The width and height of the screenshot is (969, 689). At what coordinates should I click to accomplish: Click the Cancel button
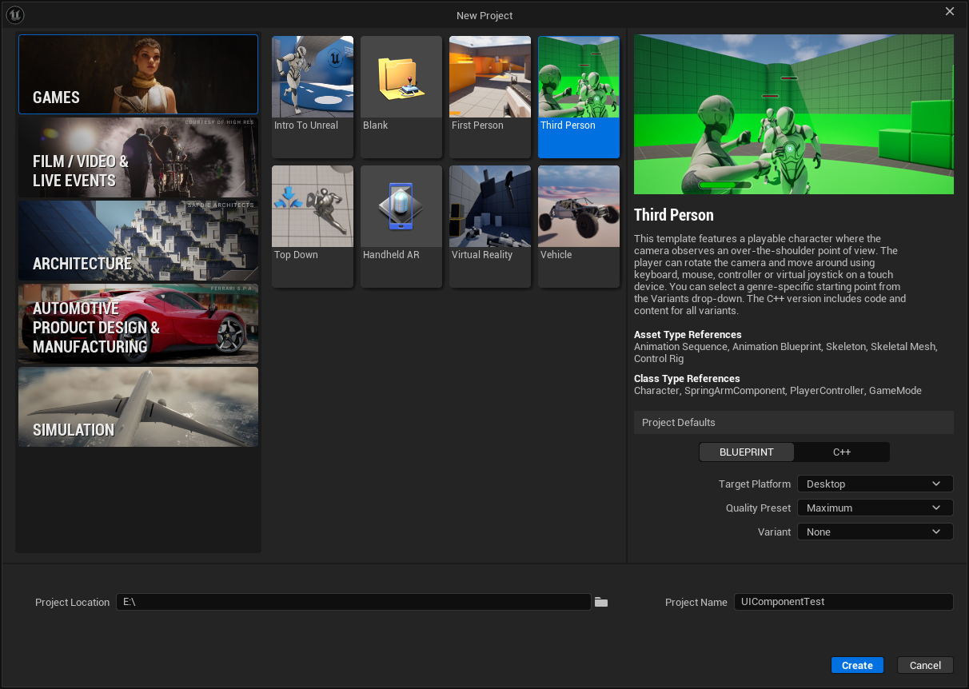(925, 665)
